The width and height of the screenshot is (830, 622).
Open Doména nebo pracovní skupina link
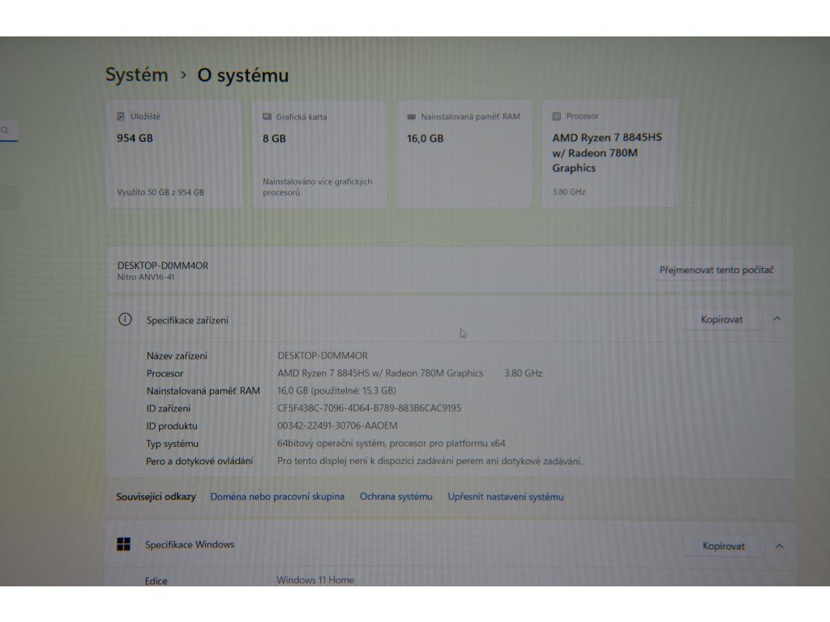(x=277, y=496)
